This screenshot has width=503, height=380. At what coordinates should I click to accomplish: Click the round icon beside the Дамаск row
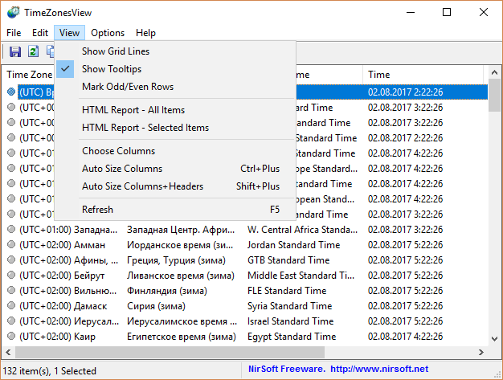11,306
